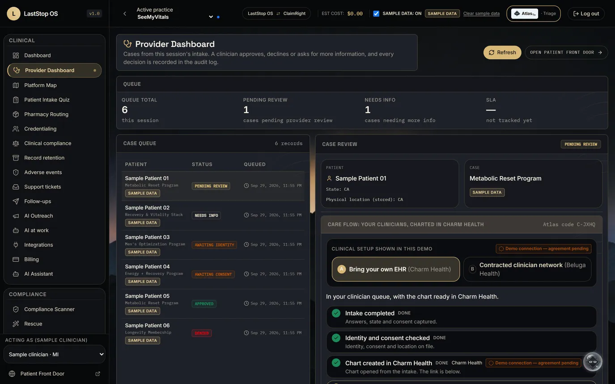The height and width of the screenshot is (384, 615).
Task: Open Patient Front Door sidebar link
Action: [55, 374]
